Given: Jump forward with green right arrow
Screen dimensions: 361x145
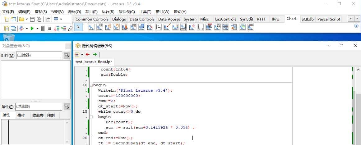Looking at the screenshot, I should [95, 54].
